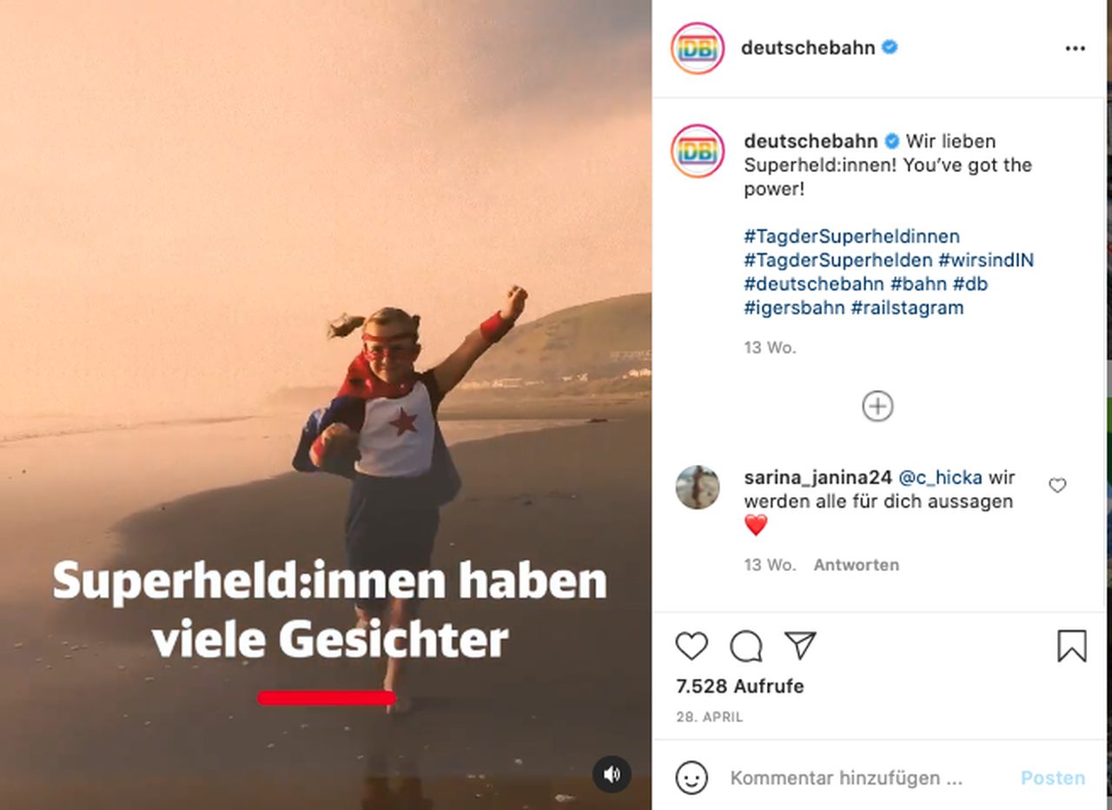
Task: Load more comments with plus circle
Action: tap(877, 406)
